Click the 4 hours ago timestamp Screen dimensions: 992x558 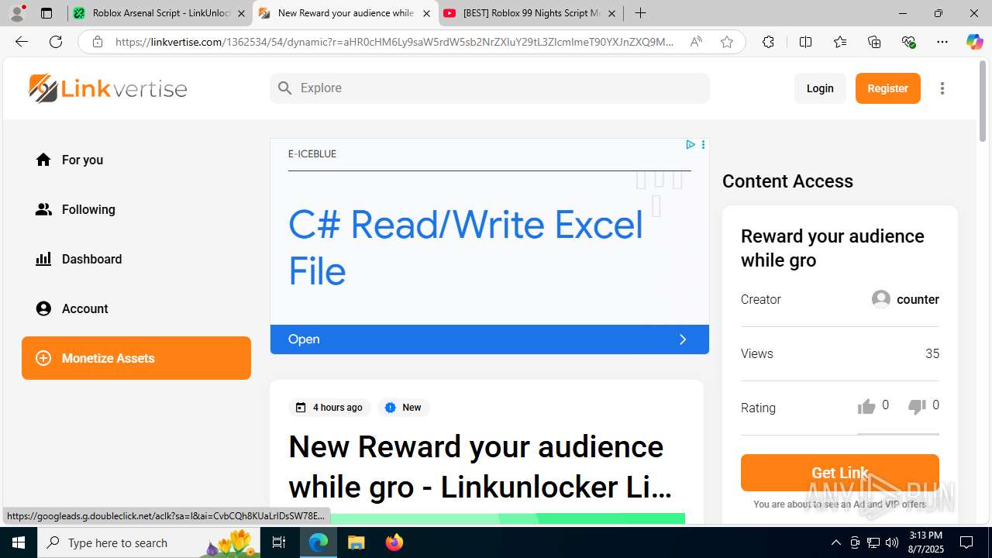coord(329,408)
